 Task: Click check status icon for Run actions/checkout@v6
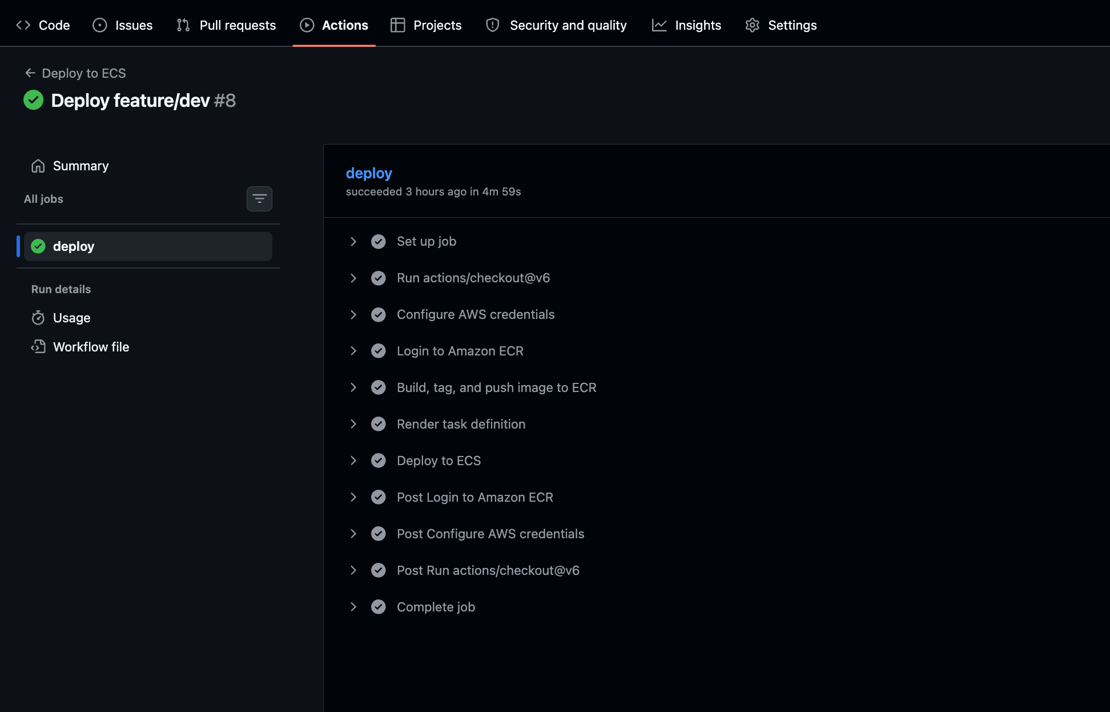click(x=379, y=278)
